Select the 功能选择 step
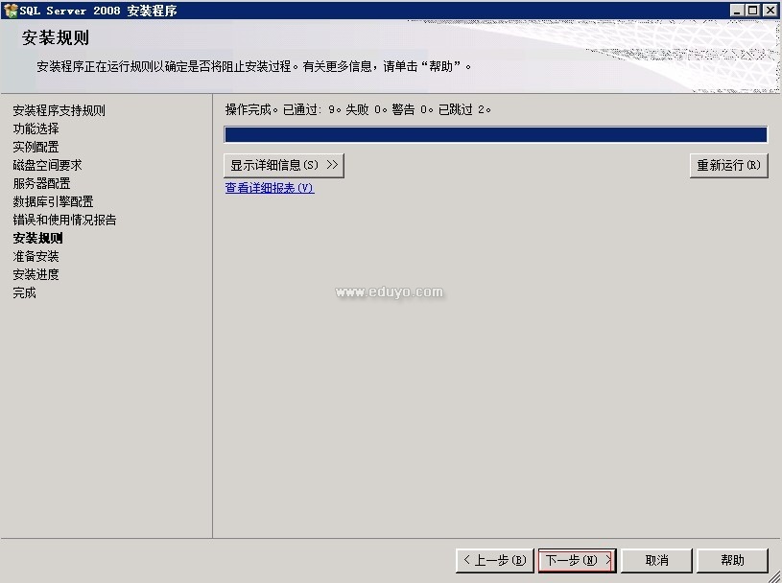The height and width of the screenshot is (583, 782). pos(36,128)
